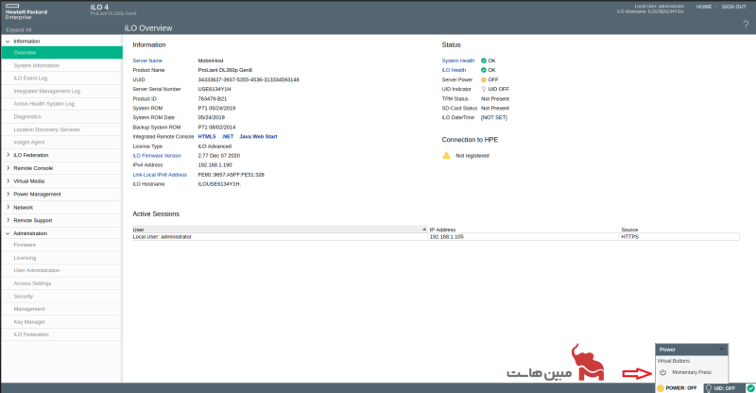
Task: Open the iLO Event Log page
Action: coord(33,77)
